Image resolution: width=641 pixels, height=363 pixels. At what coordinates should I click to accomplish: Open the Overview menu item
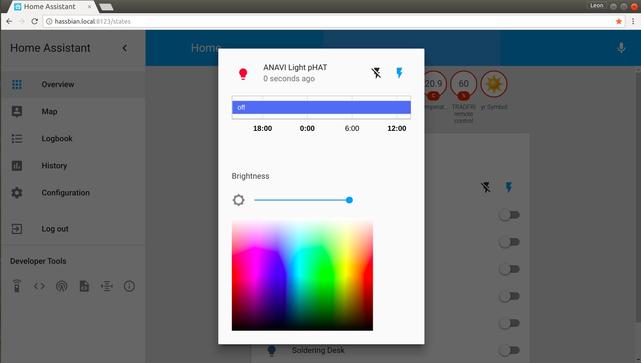(x=73, y=84)
